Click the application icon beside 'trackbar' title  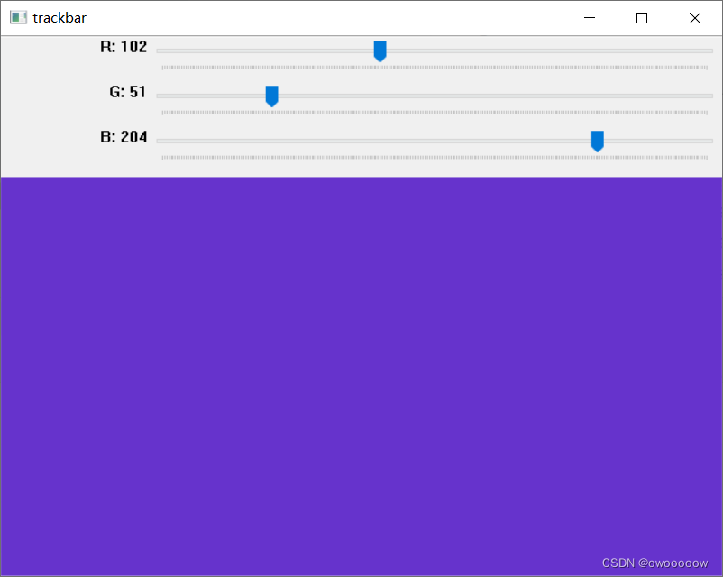pos(17,17)
